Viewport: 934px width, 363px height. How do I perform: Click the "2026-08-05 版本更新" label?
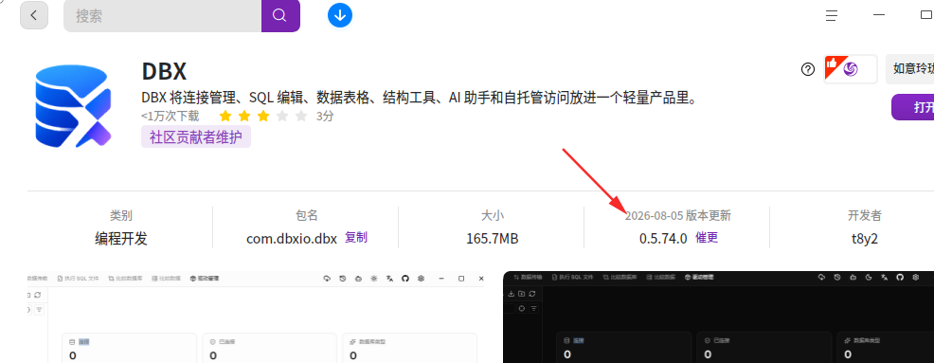point(678,216)
